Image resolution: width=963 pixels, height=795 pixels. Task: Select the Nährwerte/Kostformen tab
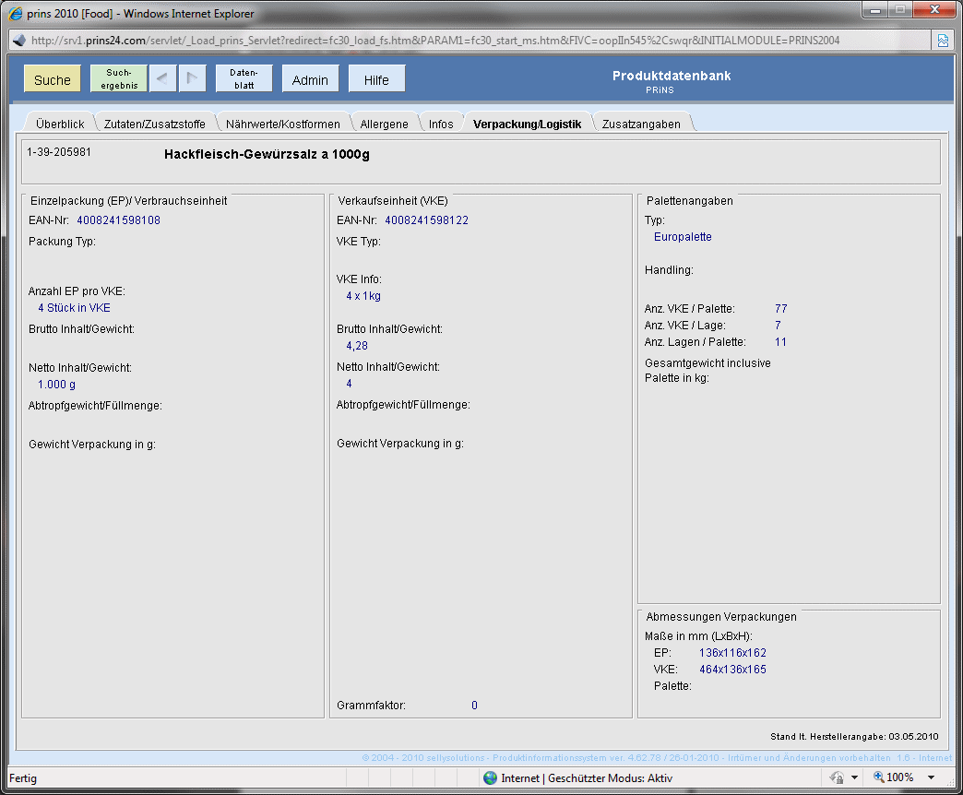283,124
